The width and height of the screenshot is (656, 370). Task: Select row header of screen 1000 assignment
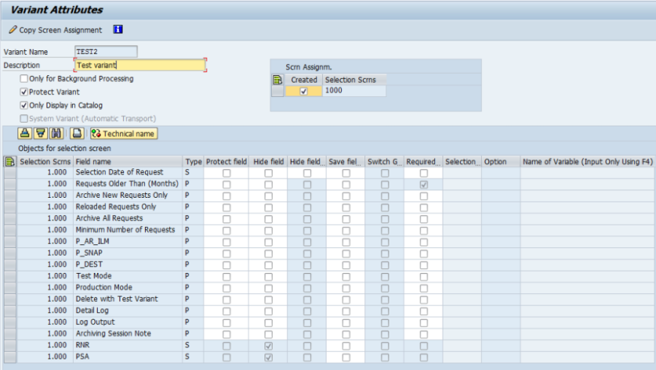[277, 91]
